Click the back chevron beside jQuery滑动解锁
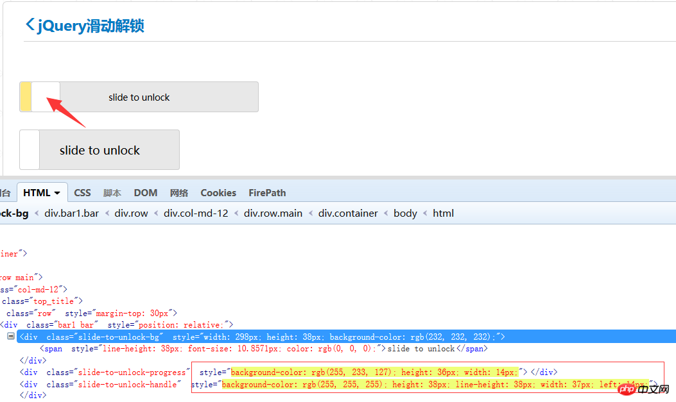 [x=30, y=25]
